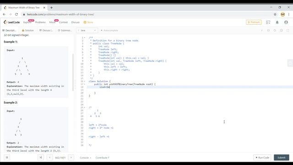Click browser forward arrow
This screenshot has width=293, height=165.
10,14
